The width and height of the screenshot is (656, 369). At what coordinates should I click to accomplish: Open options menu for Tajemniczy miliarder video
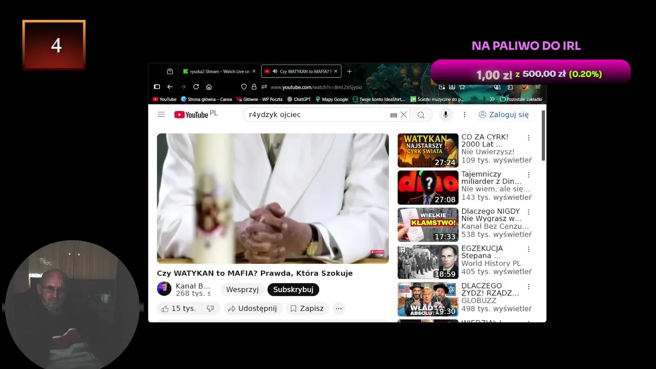pos(528,175)
